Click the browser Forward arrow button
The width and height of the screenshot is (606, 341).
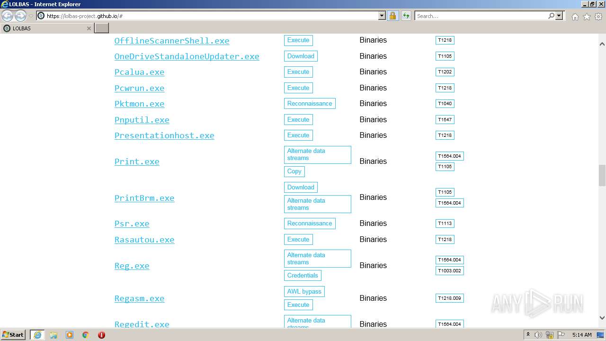tap(20, 16)
